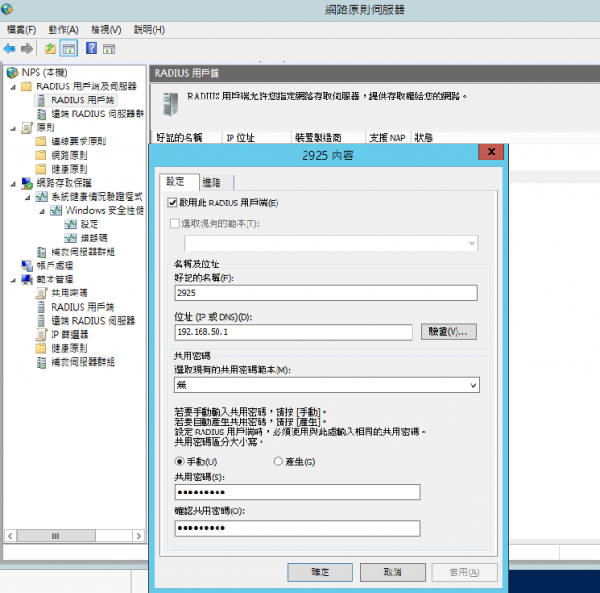Toggle the 啟用此 RADIUS 用戶端(E) checkbox

[172, 203]
